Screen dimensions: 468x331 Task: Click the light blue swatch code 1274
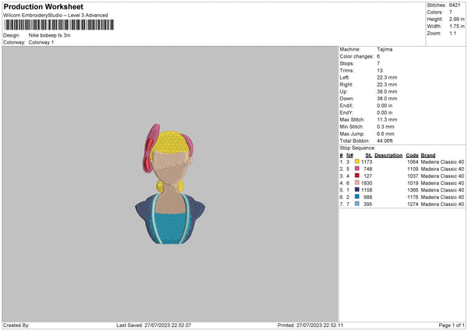[x=357, y=204]
